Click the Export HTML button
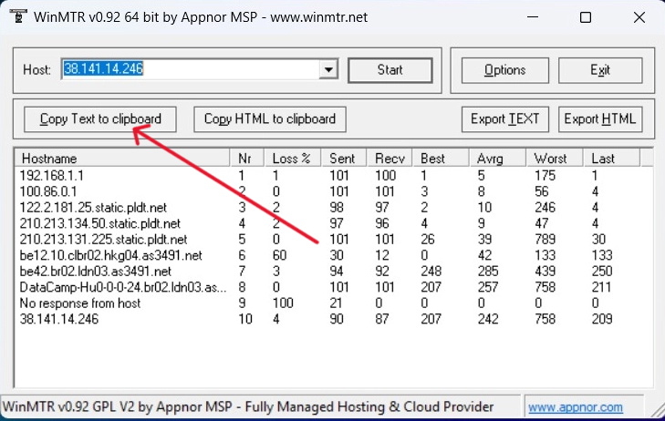Screen dimensions: 665x421 point(599,118)
